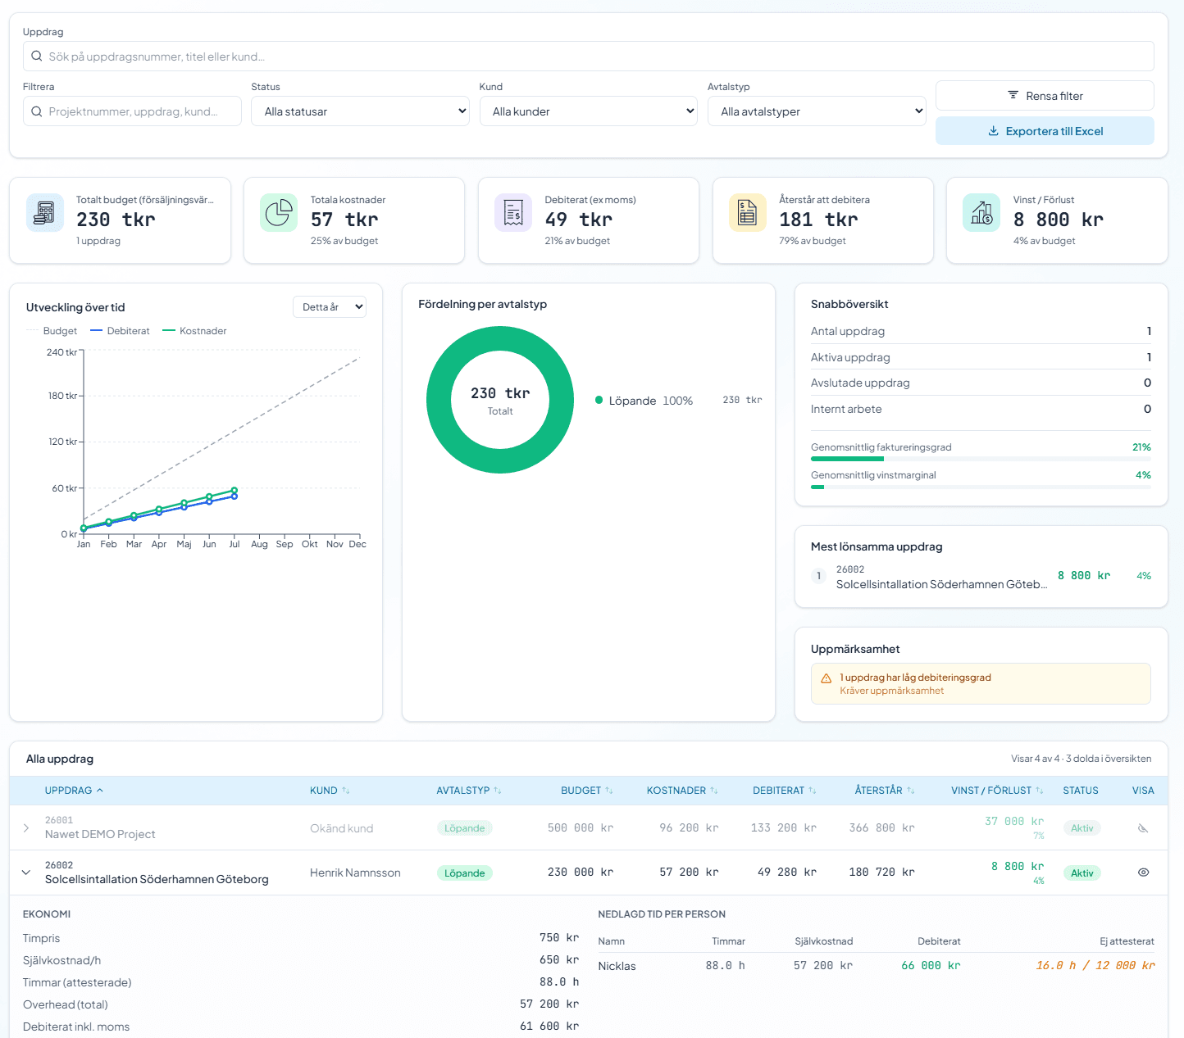This screenshot has height=1038, width=1184.
Task: Click the Aktiv status badge on Solcellsintallation row
Action: coord(1082,873)
